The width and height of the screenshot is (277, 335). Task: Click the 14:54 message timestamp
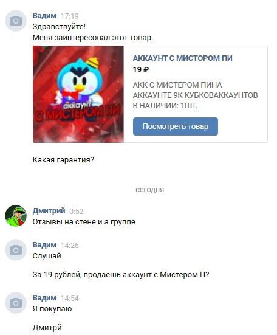70,299
